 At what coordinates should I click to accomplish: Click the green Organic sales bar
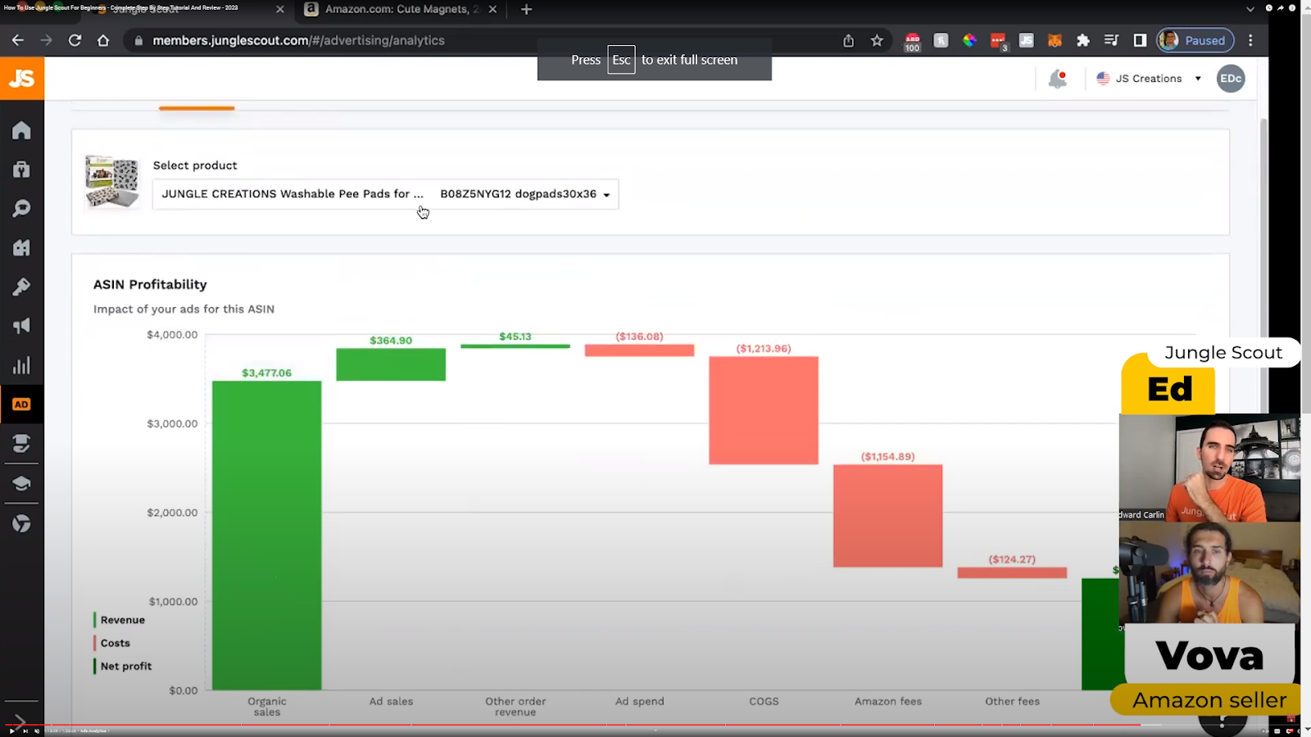tap(267, 536)
